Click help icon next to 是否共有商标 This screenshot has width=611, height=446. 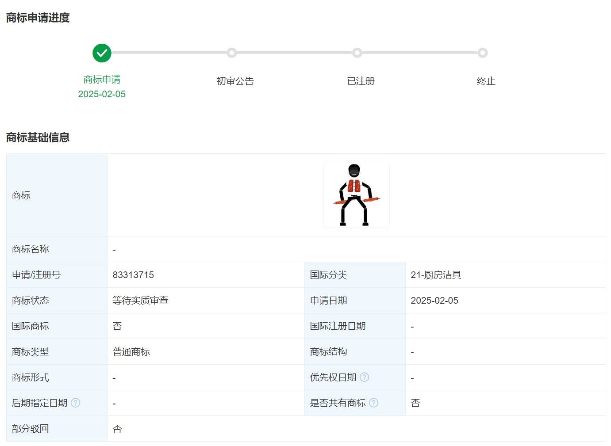[374, 403]
